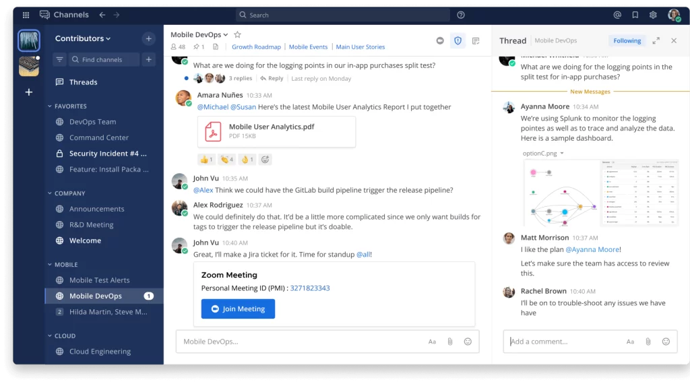Expand the thread panel
Image resolution: width=690 pixels, height=384 pixels.
tap(656, 40)
